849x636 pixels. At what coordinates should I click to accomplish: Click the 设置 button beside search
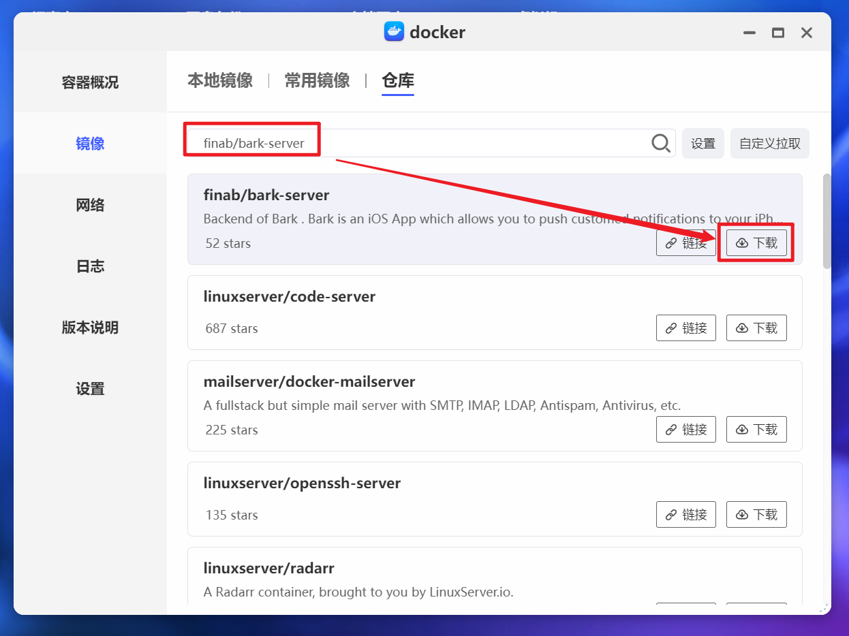[703, 144]
